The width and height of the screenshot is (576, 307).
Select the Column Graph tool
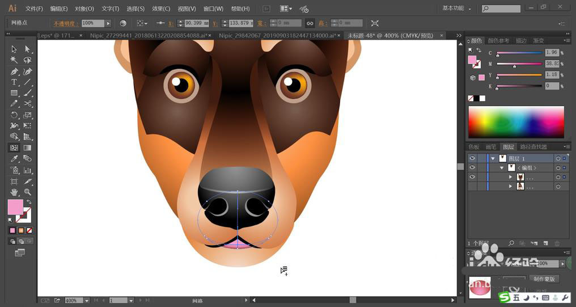(27, 170)
